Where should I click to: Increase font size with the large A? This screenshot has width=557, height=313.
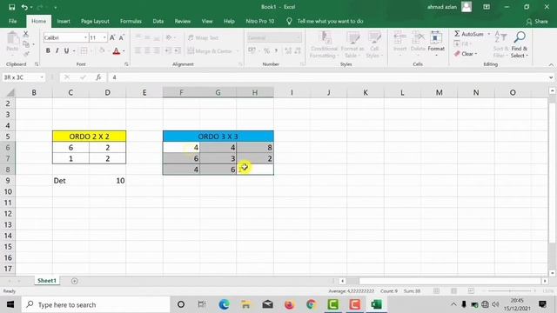pos(112,37)
